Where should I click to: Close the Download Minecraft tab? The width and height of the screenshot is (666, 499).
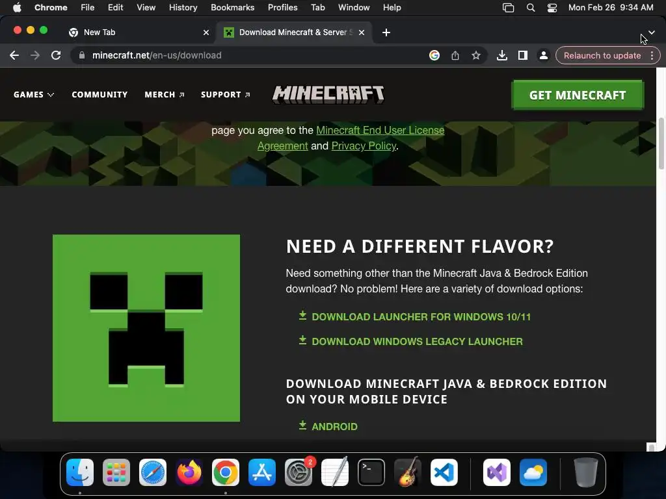pos(362,32)
